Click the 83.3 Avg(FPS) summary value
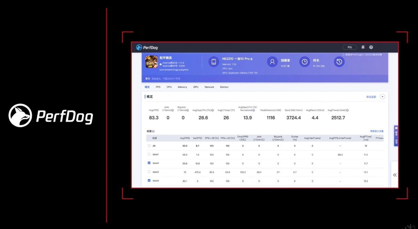 [x=154, y=118]
